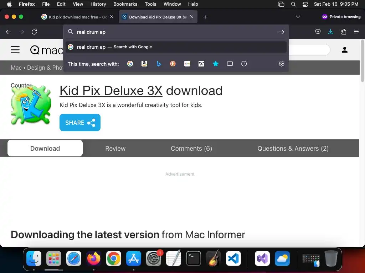Click the Kid Pix Deluxe 3X title link
Viewport: 365px width, 273px height.
coord(111,91)
